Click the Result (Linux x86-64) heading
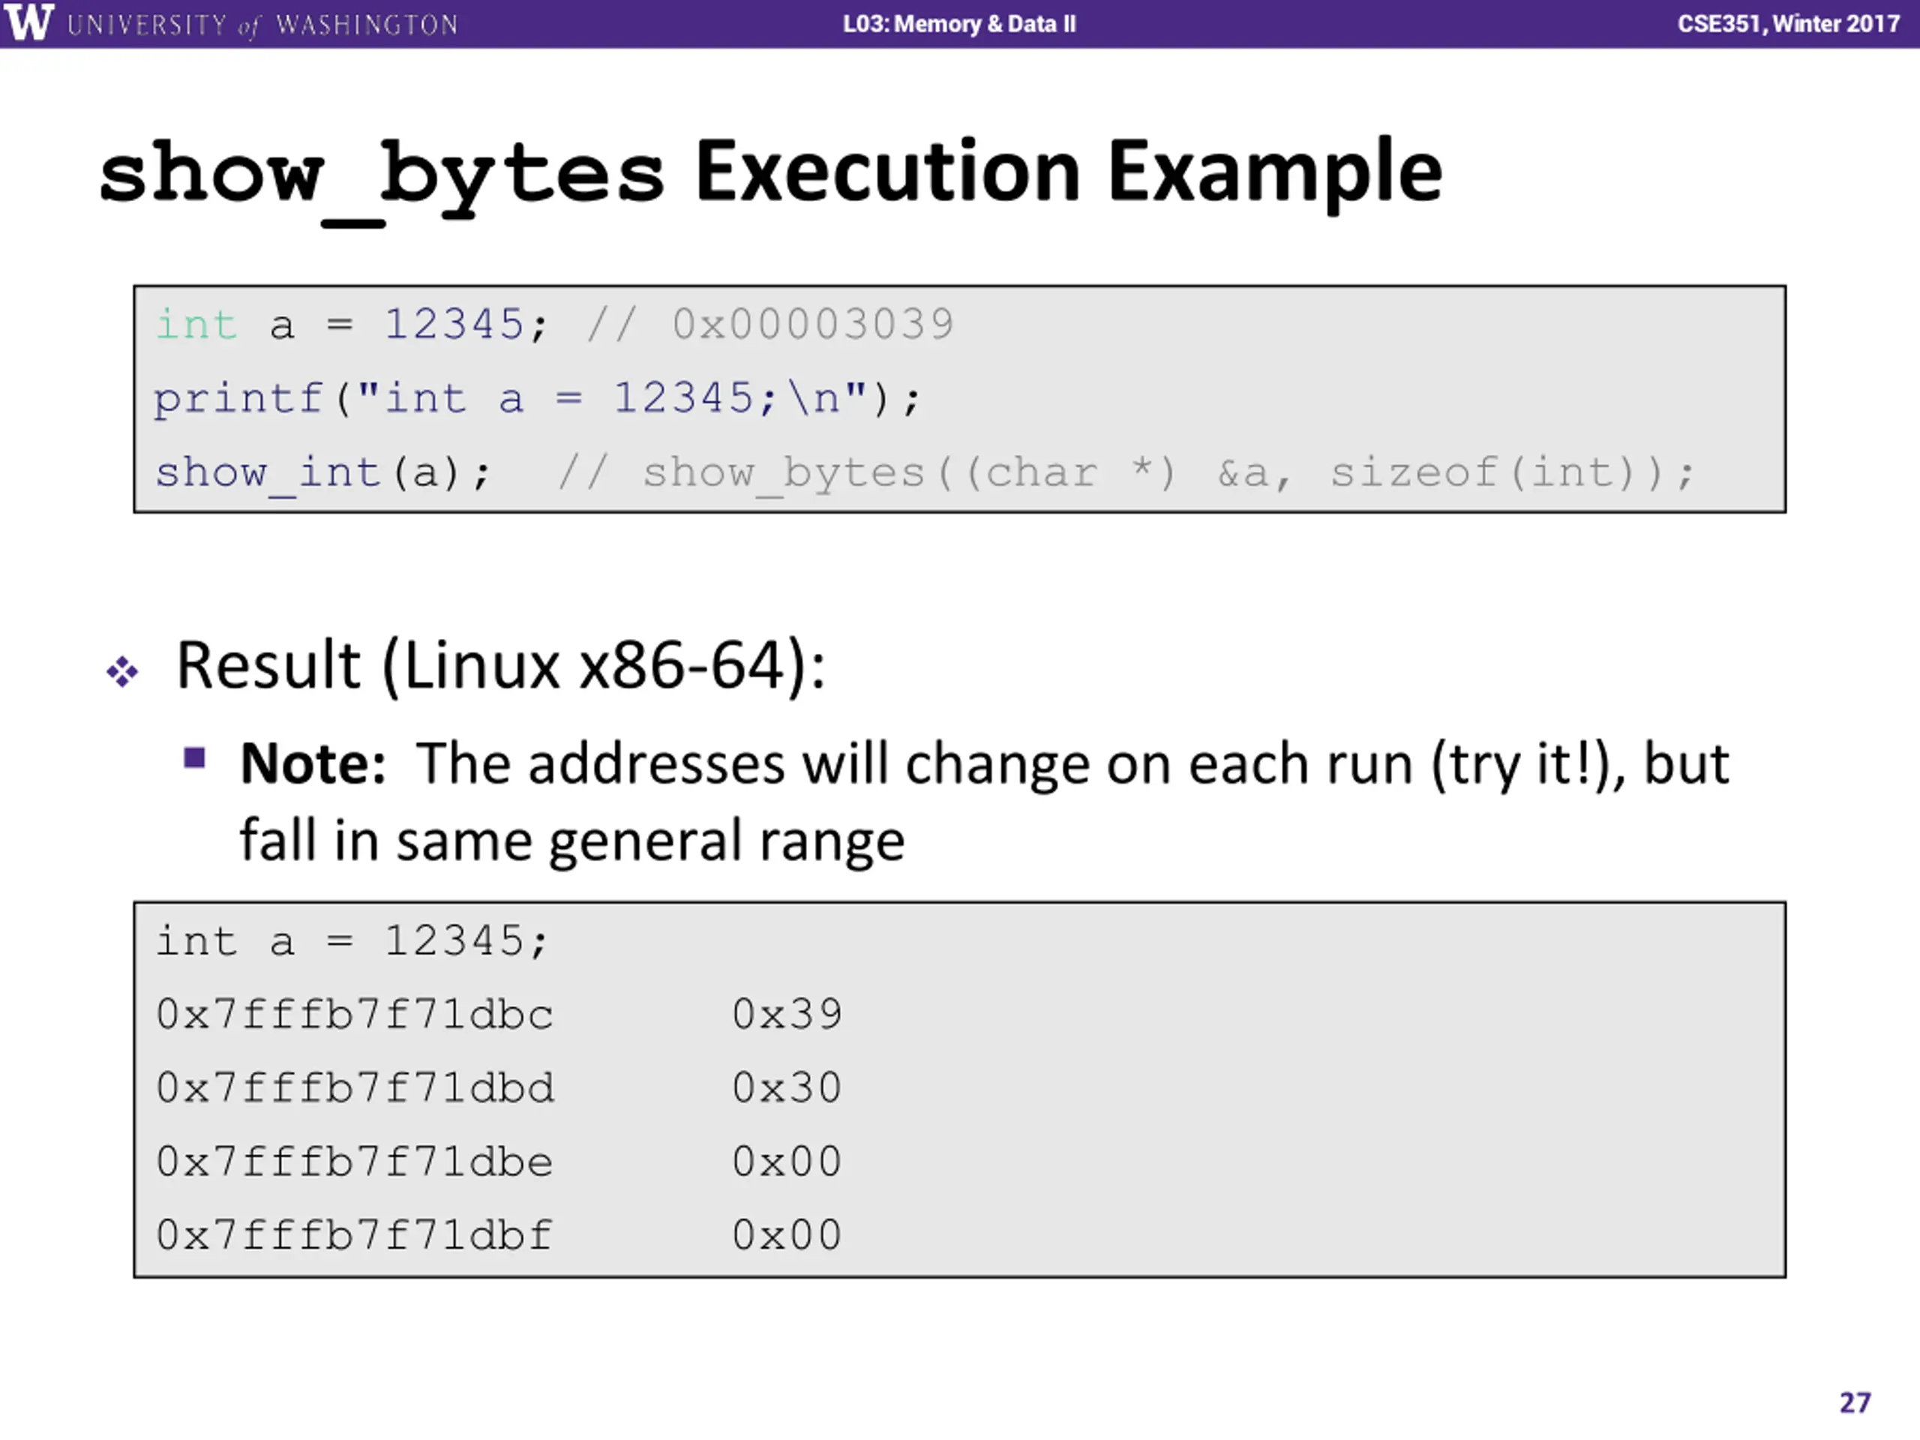Image resolution: width=1920 pixels, height=1440 pixels. [501, 666]
